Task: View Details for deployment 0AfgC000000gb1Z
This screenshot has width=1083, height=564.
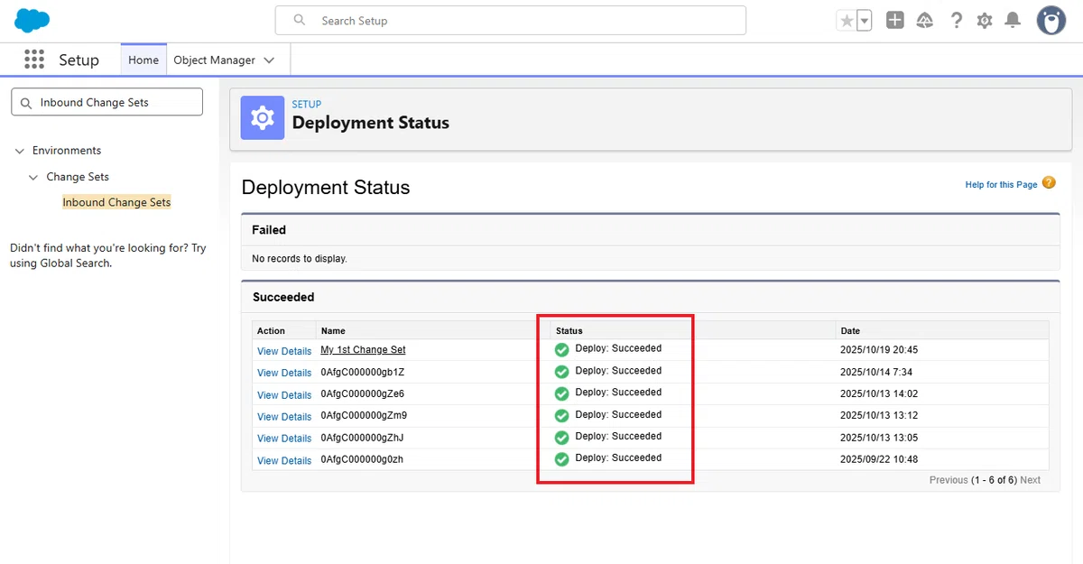Action: (284, 373)
